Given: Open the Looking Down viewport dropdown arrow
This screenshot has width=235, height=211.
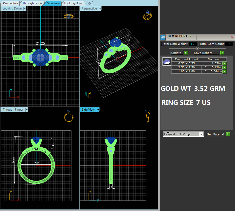Looking at the screenshot, I should click(x=25, y=9).
